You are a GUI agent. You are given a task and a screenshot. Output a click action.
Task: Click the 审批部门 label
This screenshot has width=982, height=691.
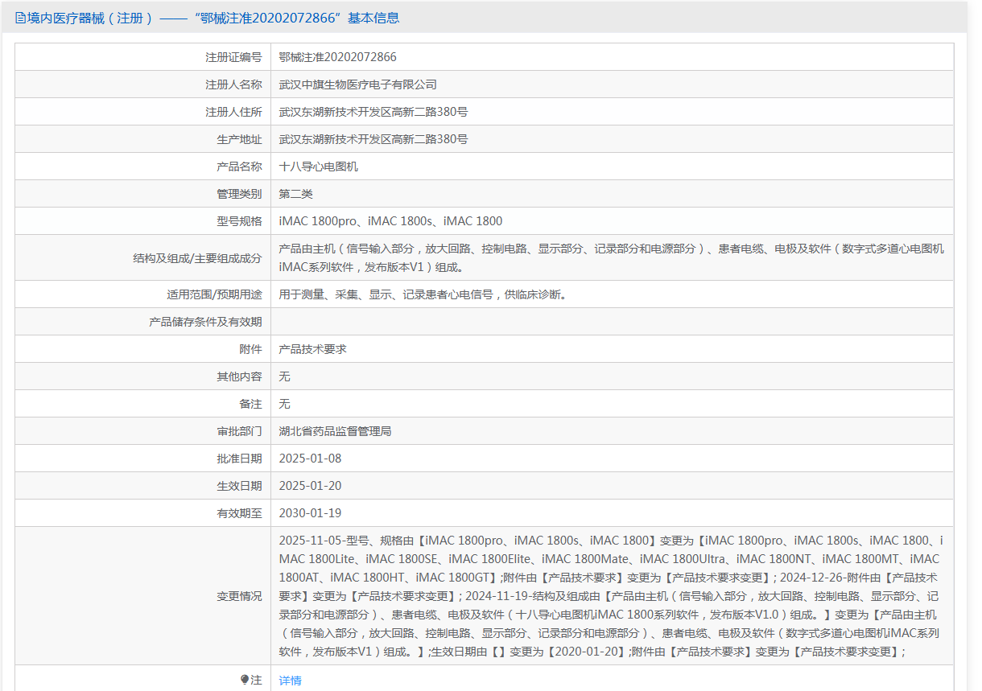tap(239, 431)
